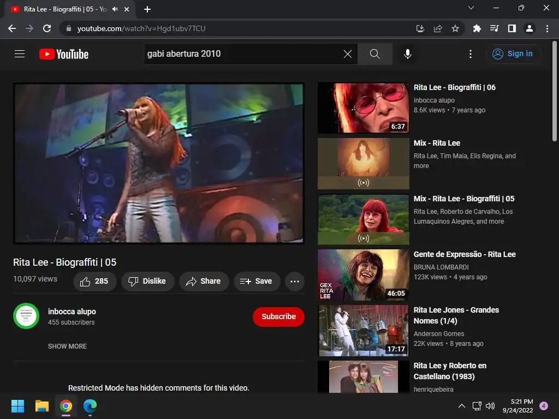Reload the page

47,28
